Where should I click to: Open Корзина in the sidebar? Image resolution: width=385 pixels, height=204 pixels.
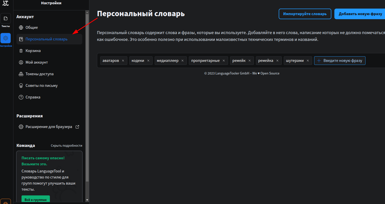tap(49, 51)
